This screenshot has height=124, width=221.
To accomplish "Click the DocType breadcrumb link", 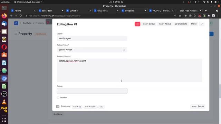I will point(27,23).
